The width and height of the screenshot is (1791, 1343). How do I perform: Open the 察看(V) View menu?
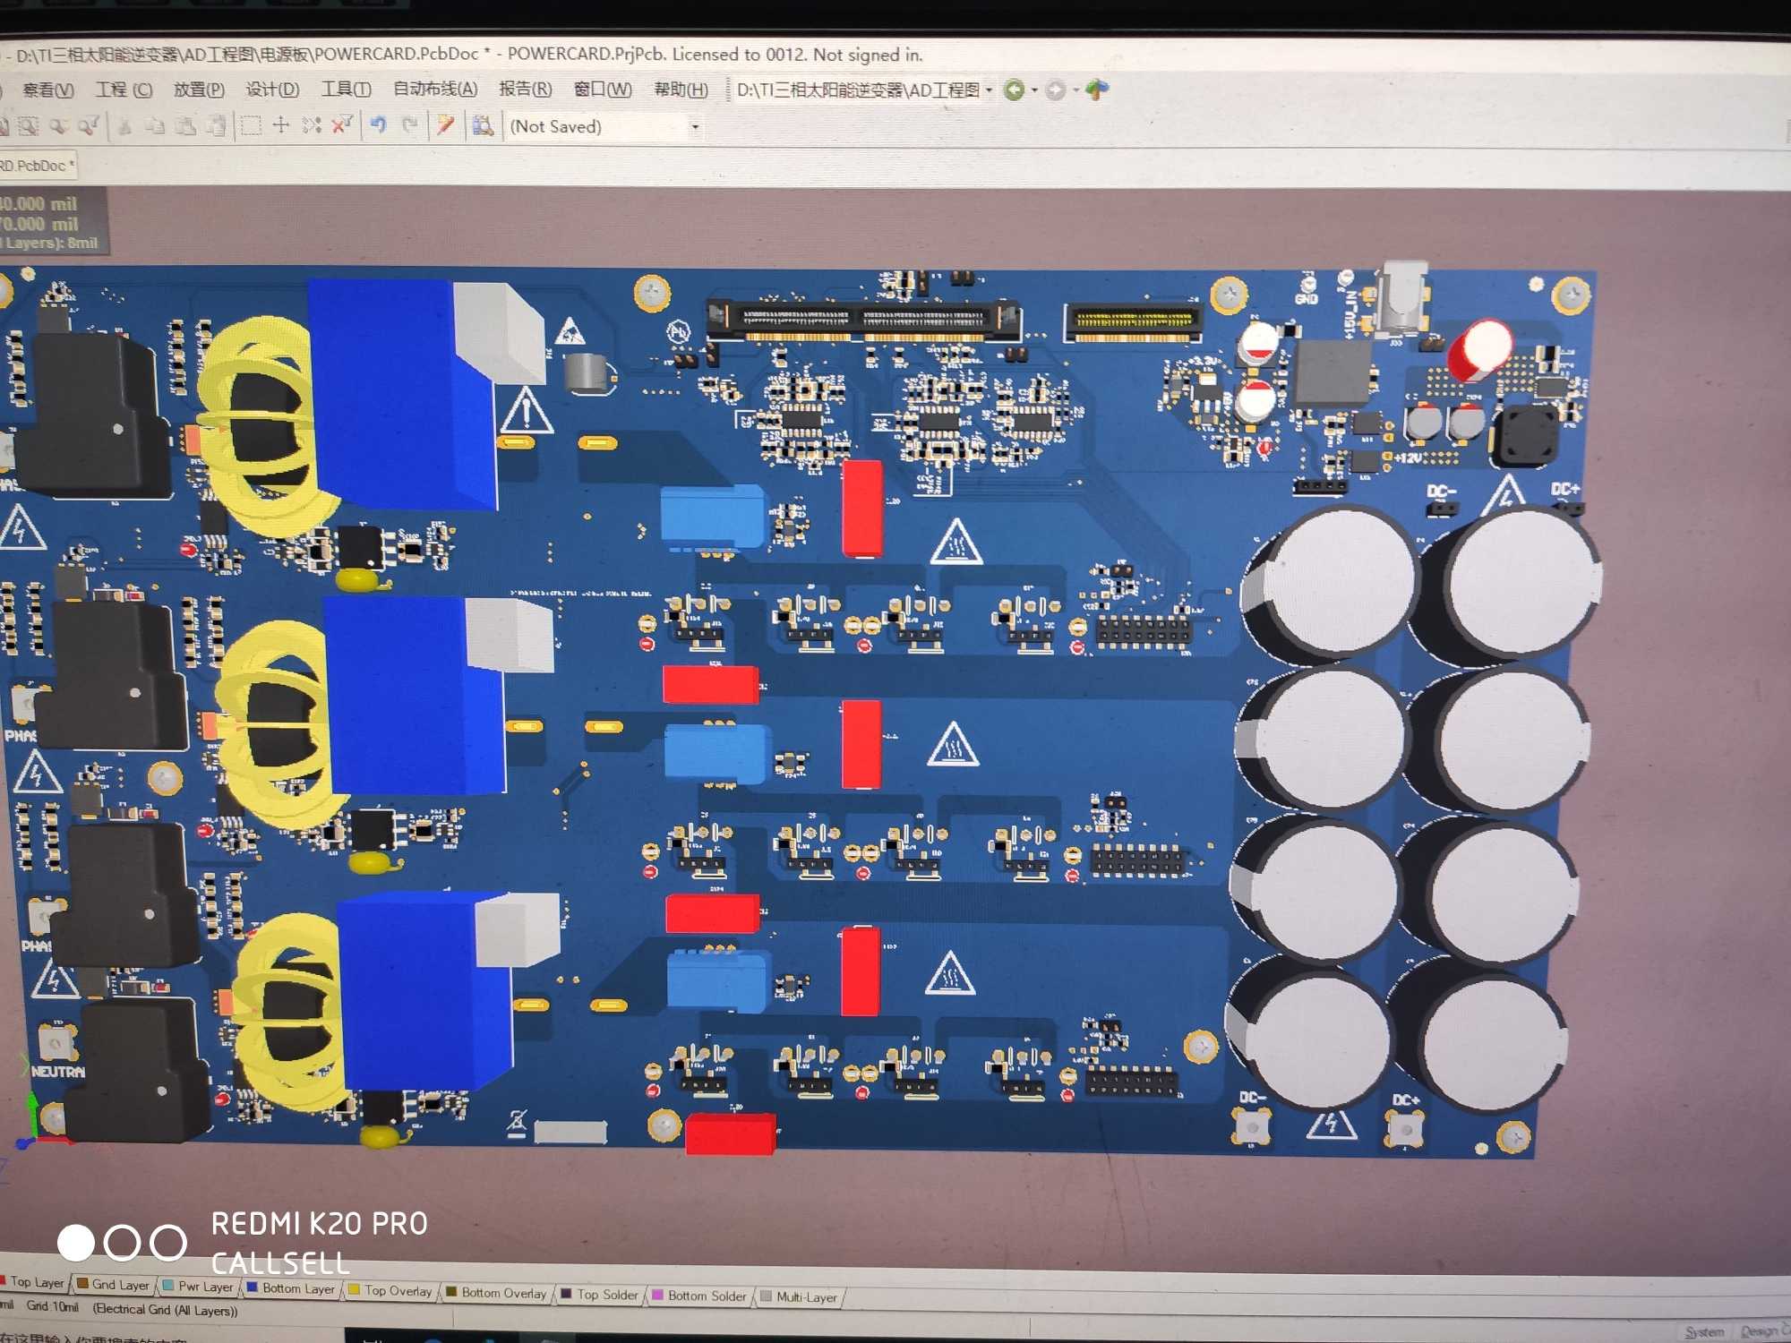click(x=47, y=90)
